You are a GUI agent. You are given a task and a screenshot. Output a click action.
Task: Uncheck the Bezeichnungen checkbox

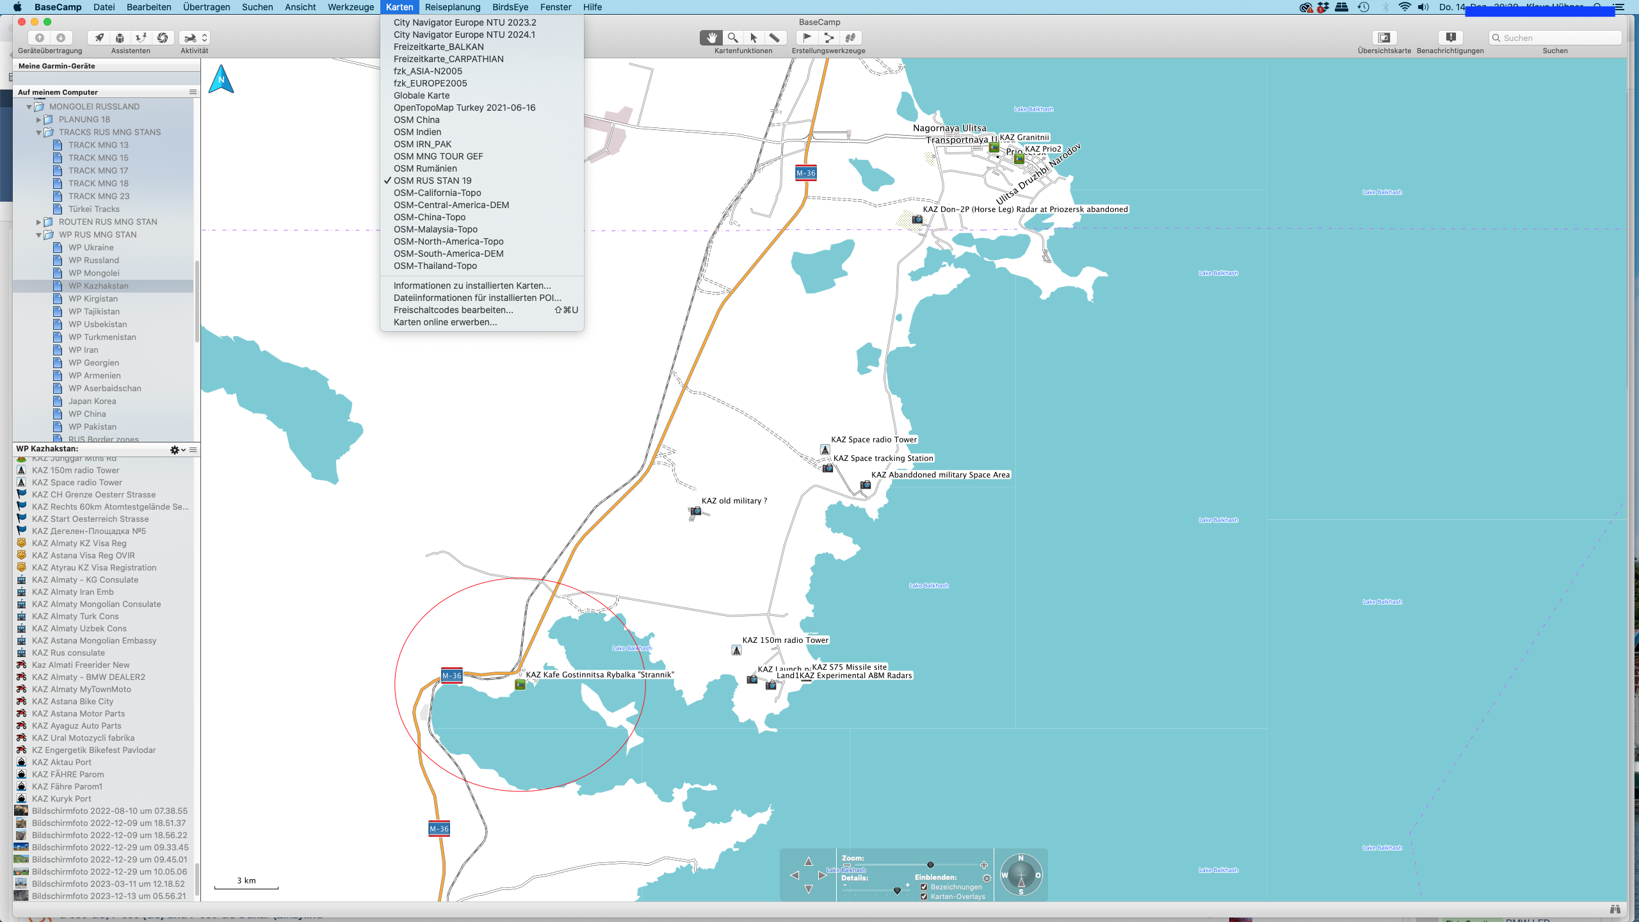coord(924,887)
